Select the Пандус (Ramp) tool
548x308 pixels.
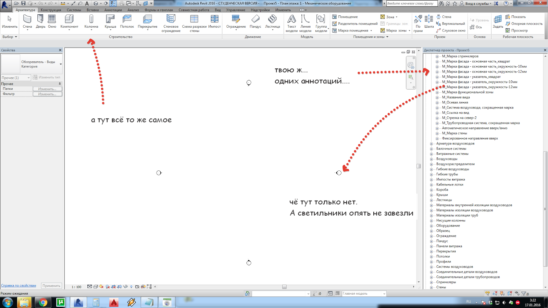click(255, 22)
